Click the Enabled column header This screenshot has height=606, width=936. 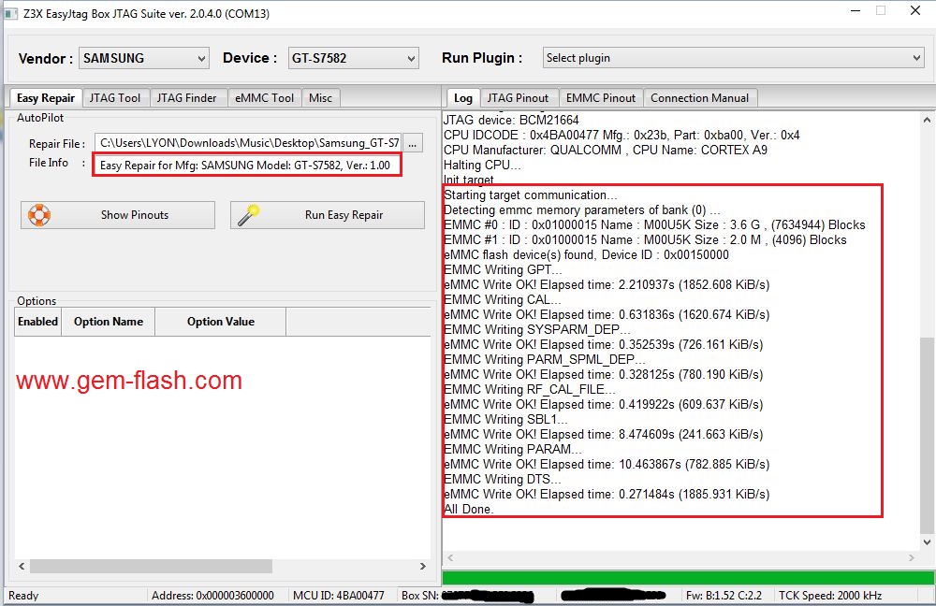(x=37, y=322)
